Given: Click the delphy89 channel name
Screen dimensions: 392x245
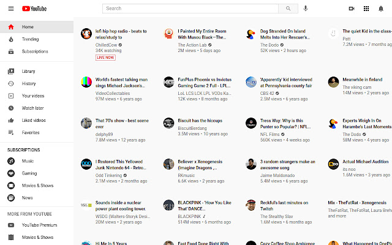Looking at the screenshot, I should click(104, 134).
